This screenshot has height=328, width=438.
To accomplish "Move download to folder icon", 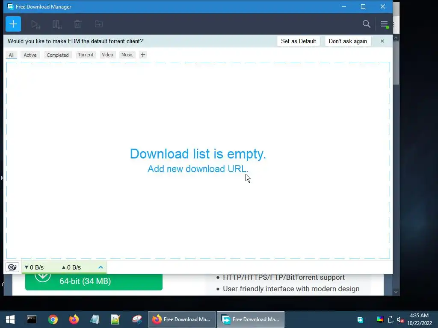I will (x=99, y=24).
